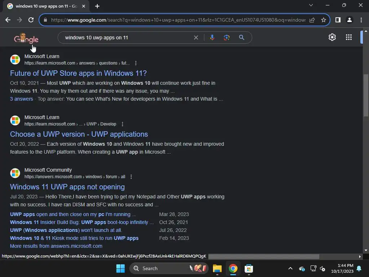Click the browser forward arrow
Image resolution: width=369 pixels, height=277 pixels.
[19, 20]
